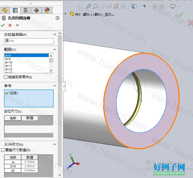Image resolution: width=193 pixels, height=178 pixels.
Task: Open the DisplayManager color ball tab
Action: (x=47, y=10)
